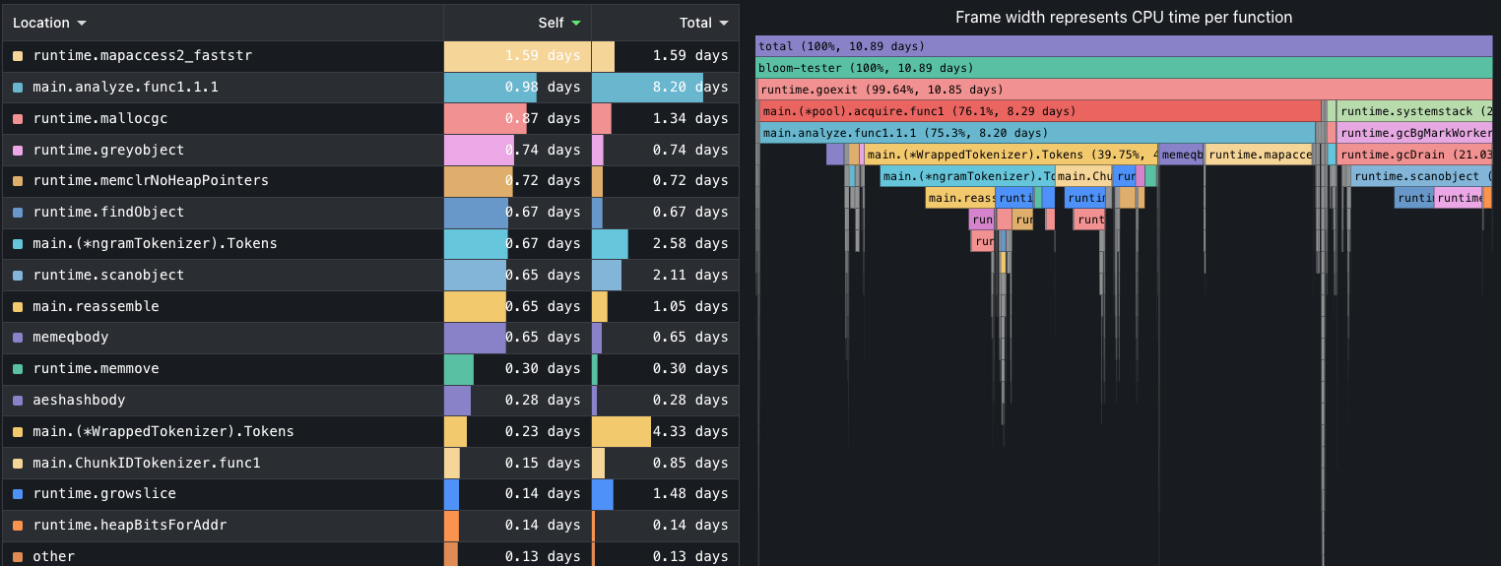This screenshot has height=566, width=1501.
Task: Click the 2.11 days Total value
Action: [690, 276]
